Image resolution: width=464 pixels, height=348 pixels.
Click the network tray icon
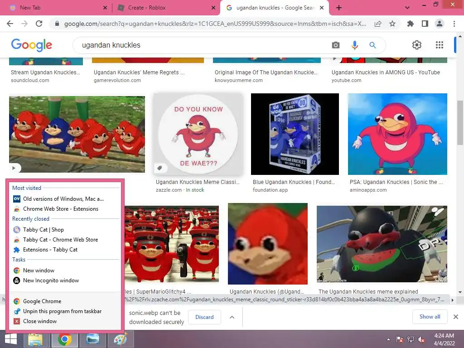411,339
